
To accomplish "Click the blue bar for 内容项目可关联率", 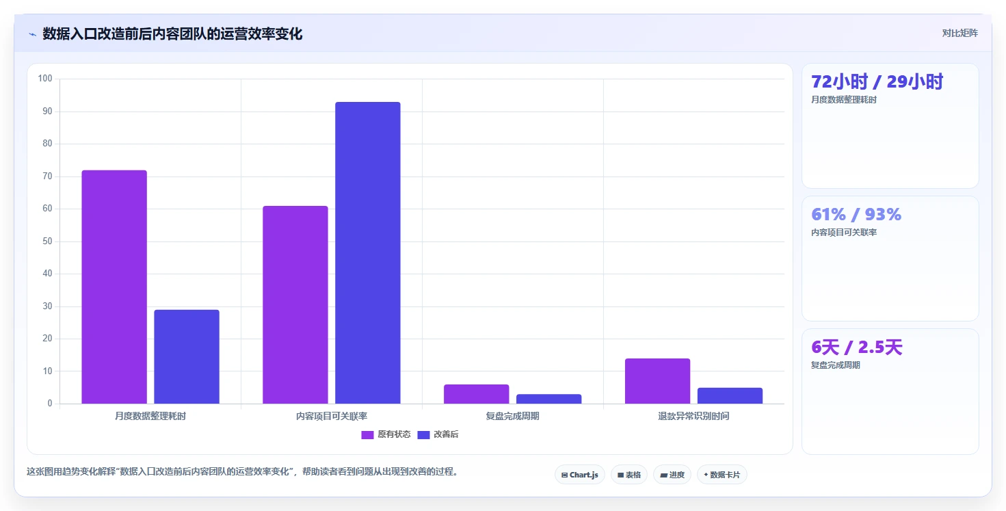I will pos(368,252).
